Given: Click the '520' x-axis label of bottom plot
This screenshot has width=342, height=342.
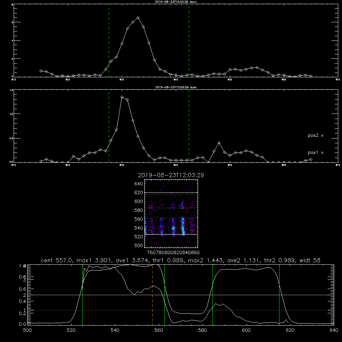Looking at the screenshot, I should (x=71, y=330).
